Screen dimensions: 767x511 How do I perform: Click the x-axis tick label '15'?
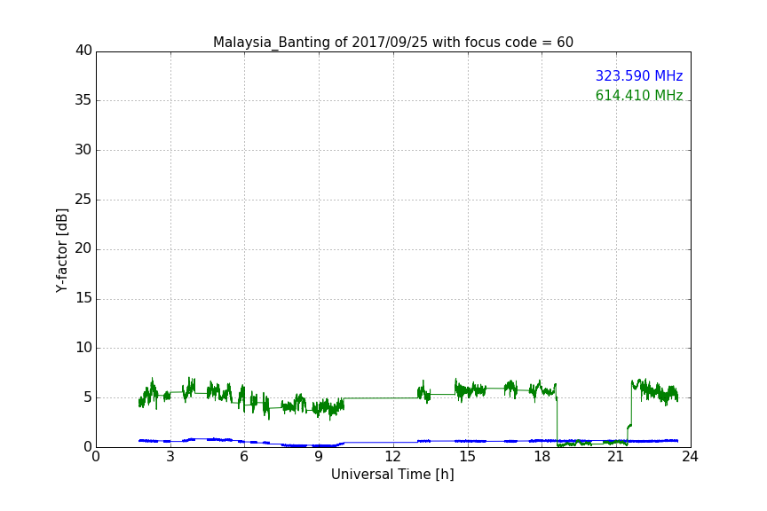[468, 457]
